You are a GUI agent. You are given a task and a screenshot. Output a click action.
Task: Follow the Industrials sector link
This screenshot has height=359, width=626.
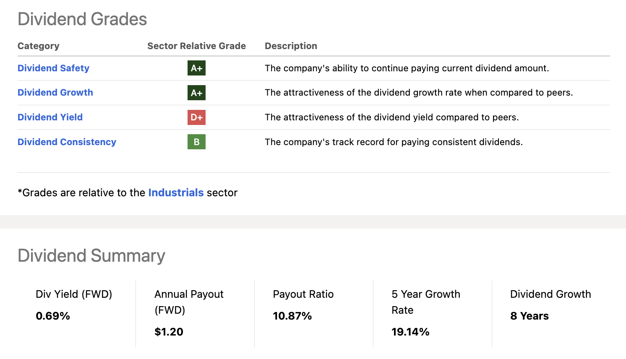coord(176,193)
